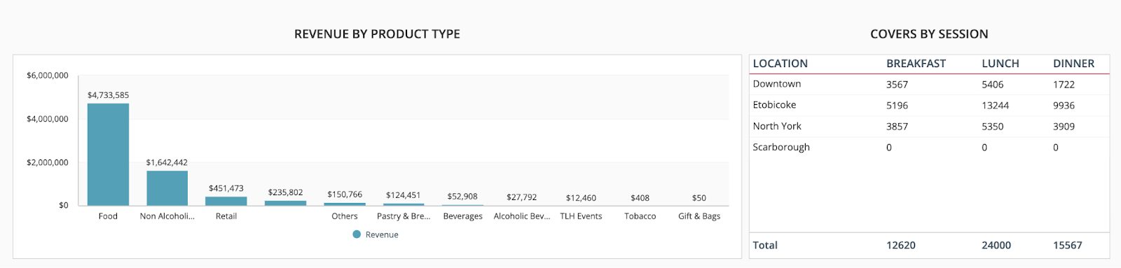This screenshot has height=268, width=1121.
Task: Select the Non Alcoholic revenue bar
Action: click(x=167, y=188)
